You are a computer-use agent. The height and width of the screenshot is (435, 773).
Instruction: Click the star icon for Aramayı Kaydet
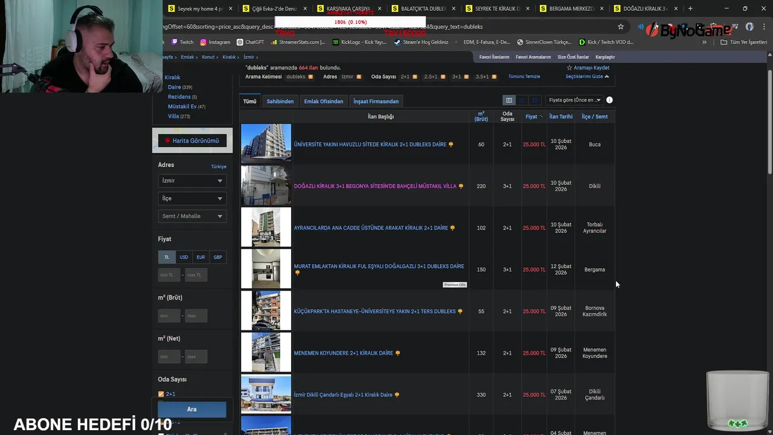(x=569, y=68)
